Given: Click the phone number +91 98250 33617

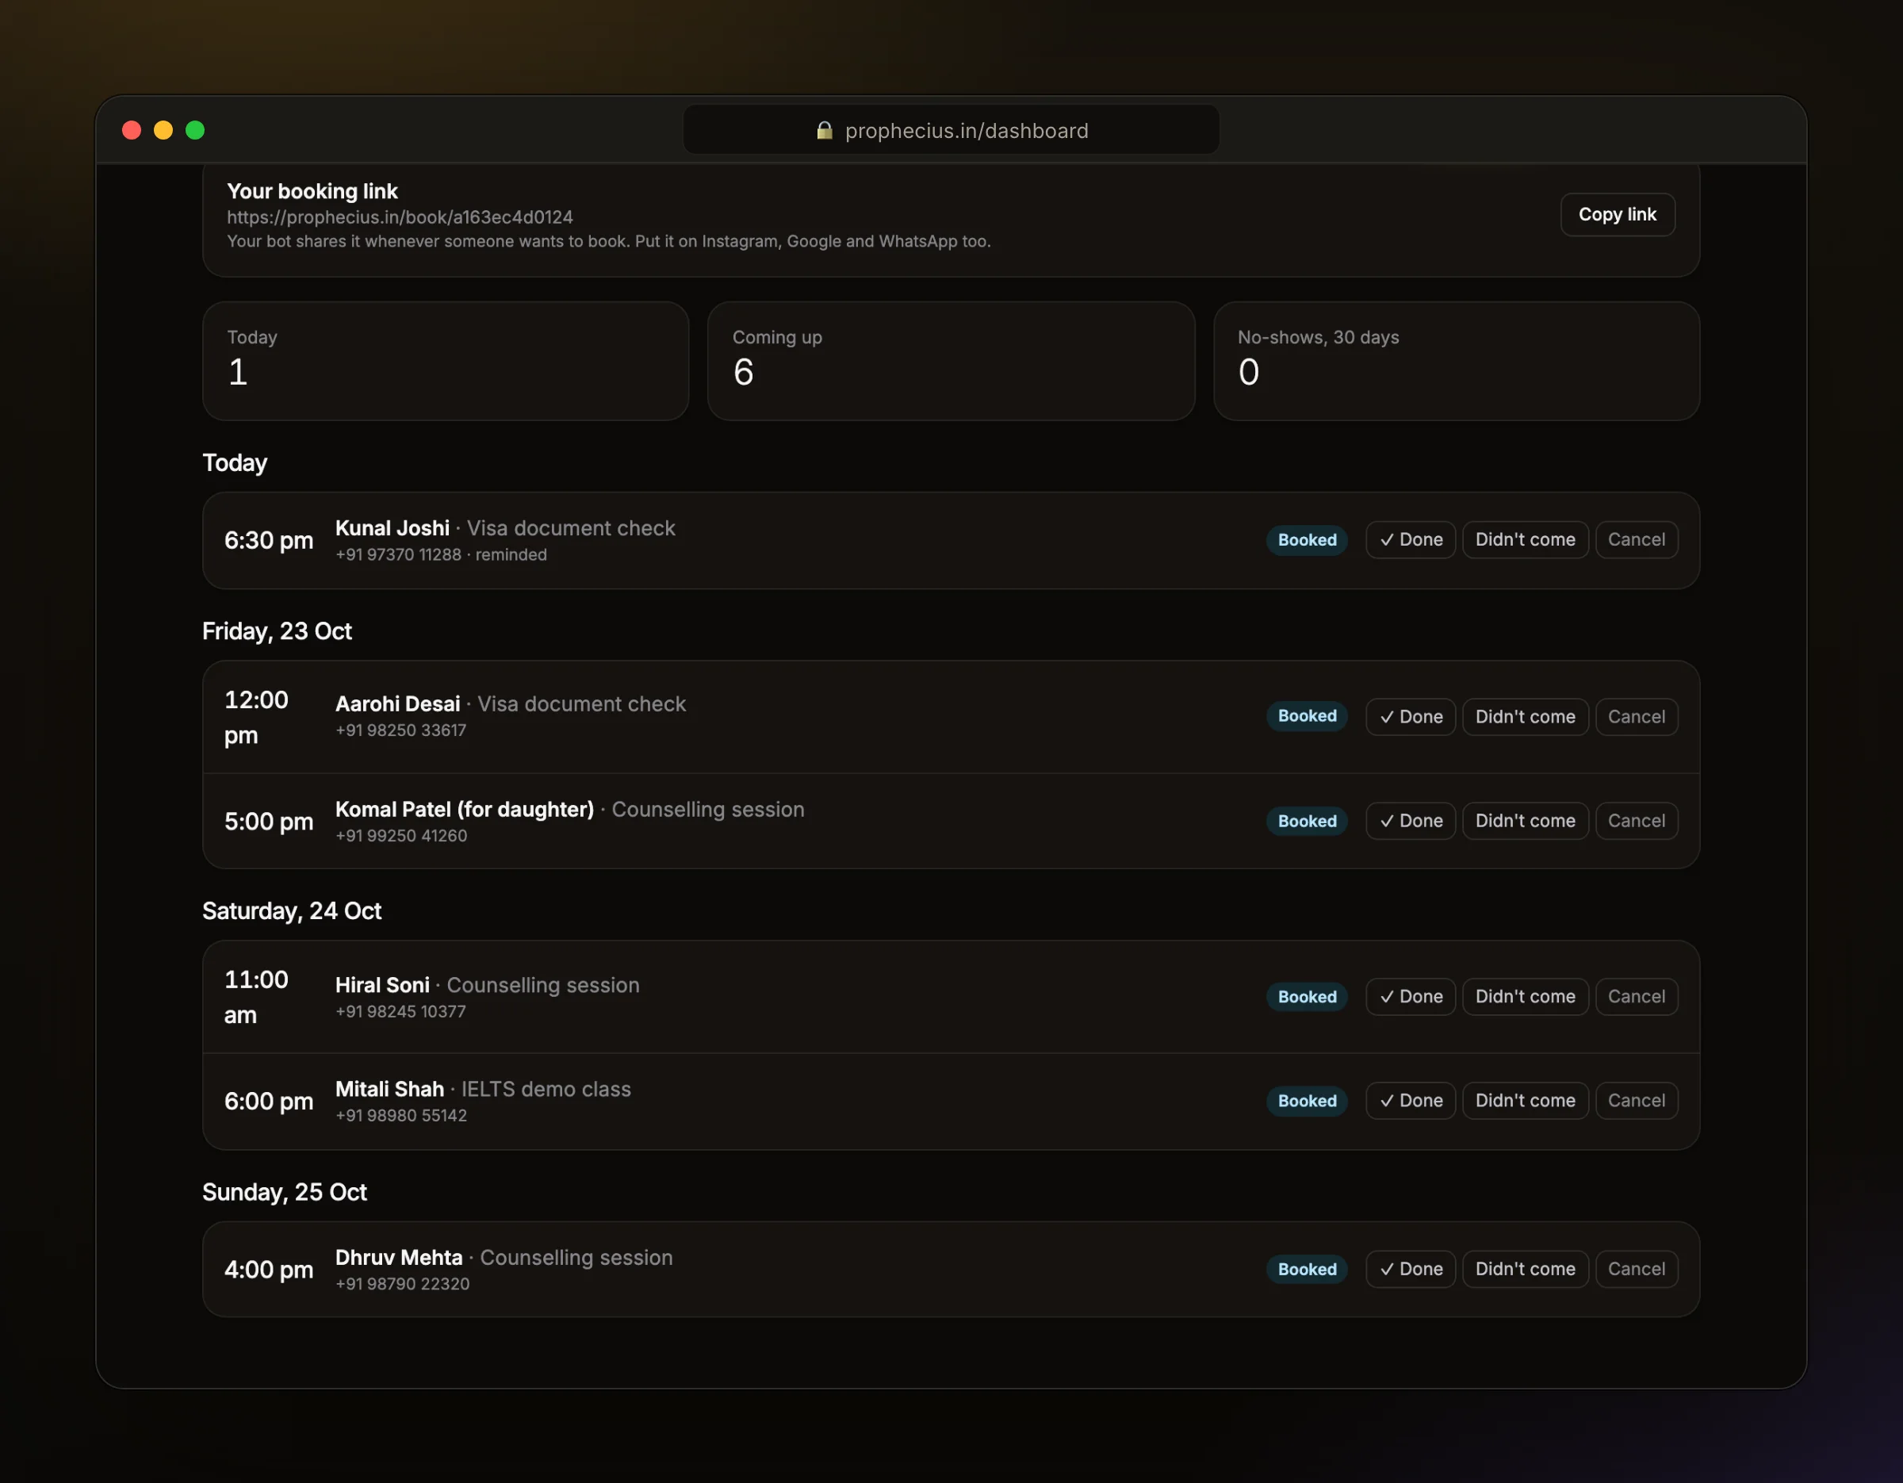Looking at the screenshot, I should (x=400, y=730).
